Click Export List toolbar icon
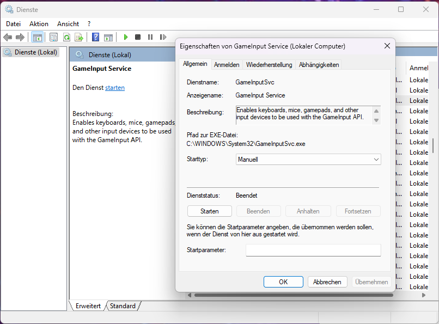 pyautogui.click(x=79, y=37)
